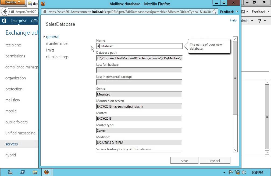Image resolution: width=271 pixels, height=176 pixels.
Task: Click the Firefox icon in dialog title bar
Action: coord(43,4)
